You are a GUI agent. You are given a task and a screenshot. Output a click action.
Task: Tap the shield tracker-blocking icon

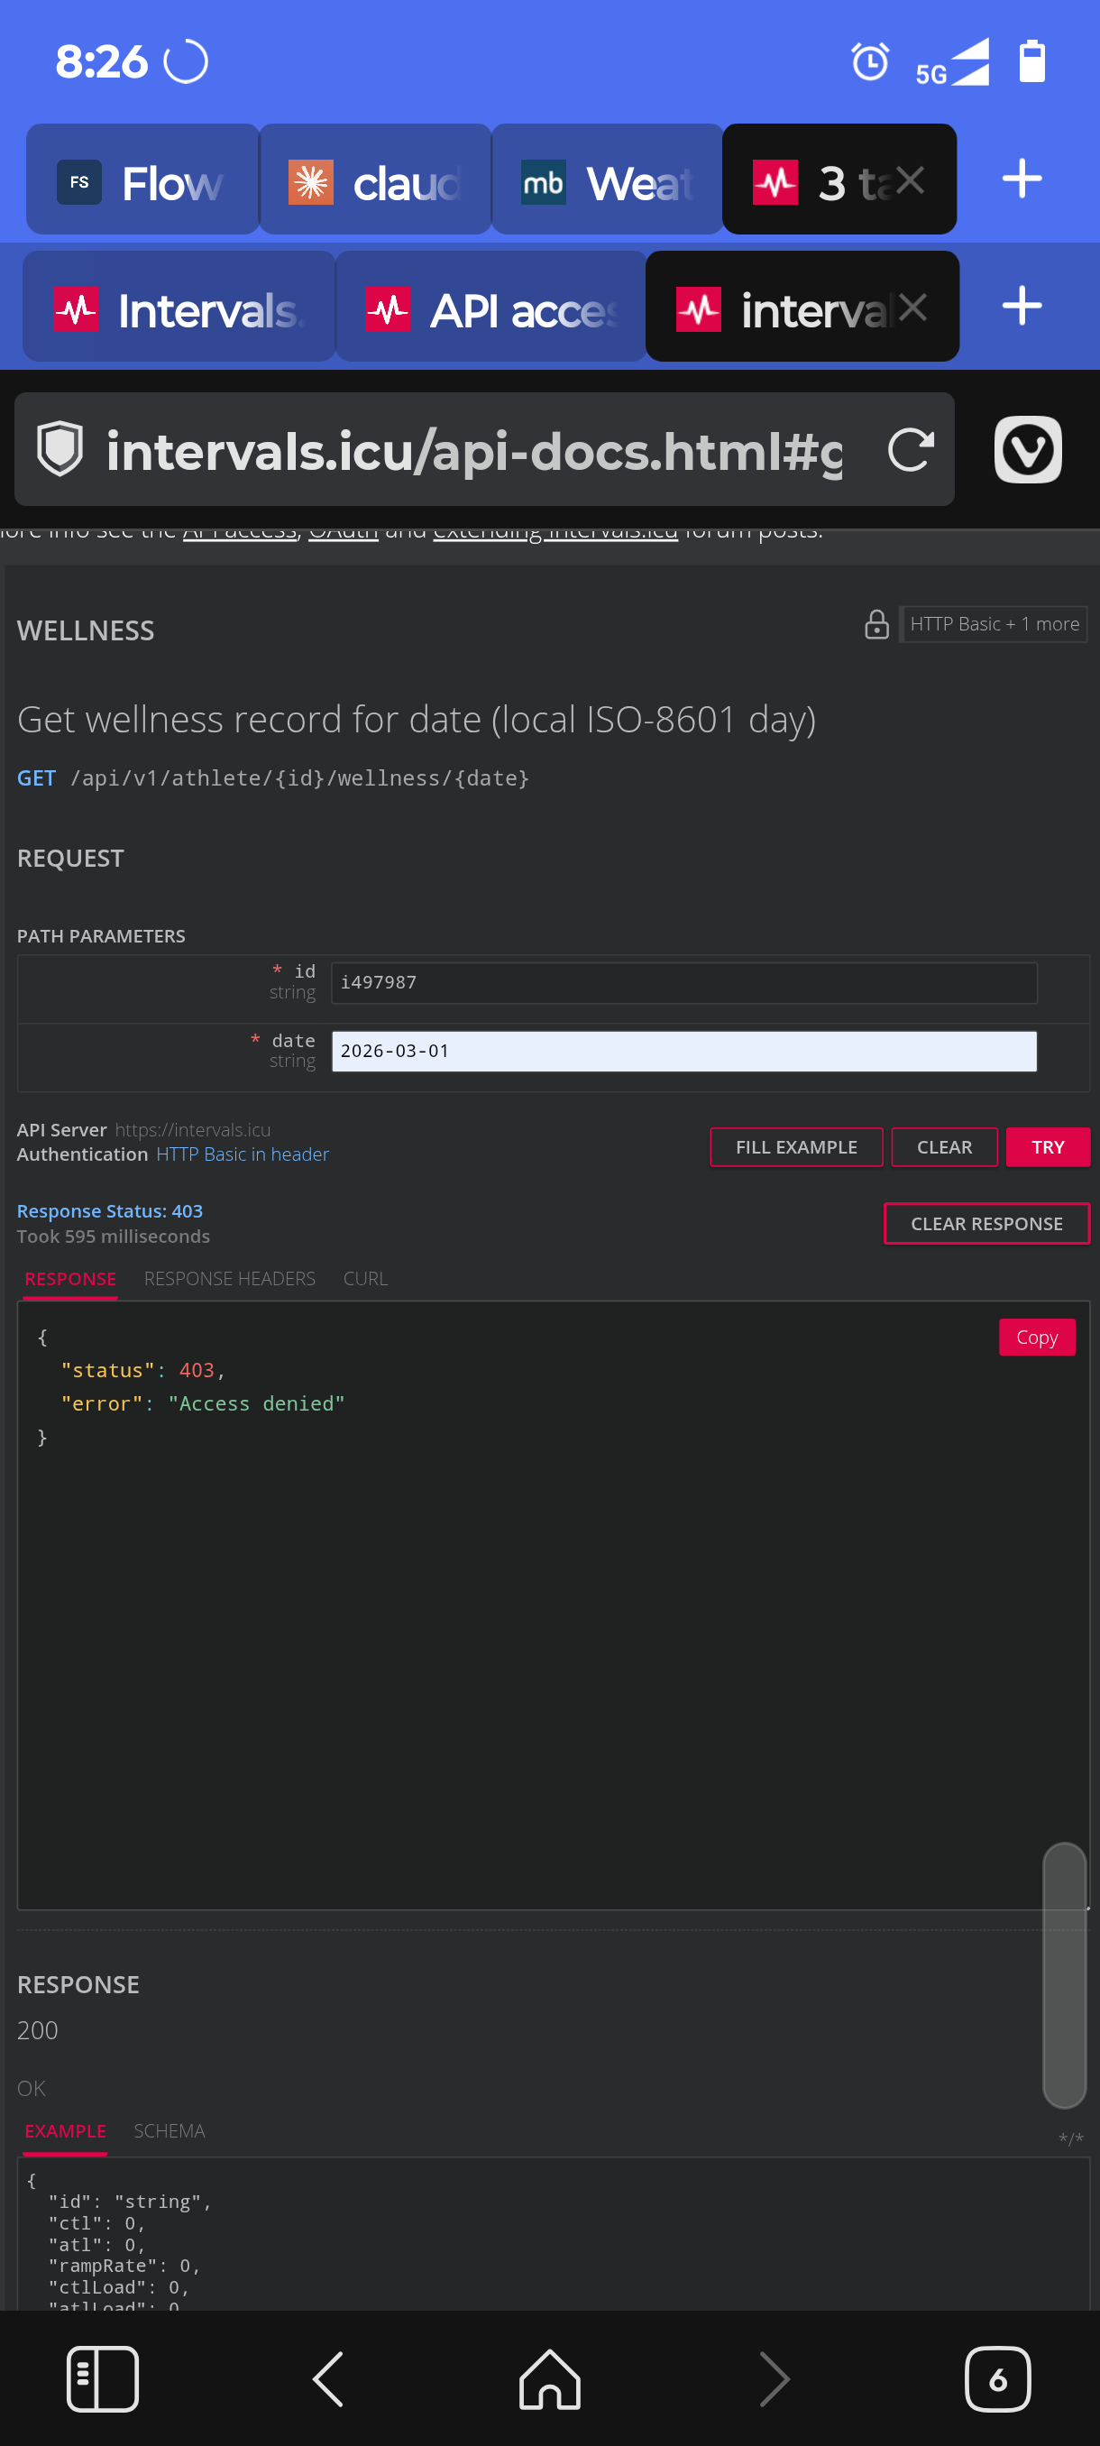coord(60,449)
